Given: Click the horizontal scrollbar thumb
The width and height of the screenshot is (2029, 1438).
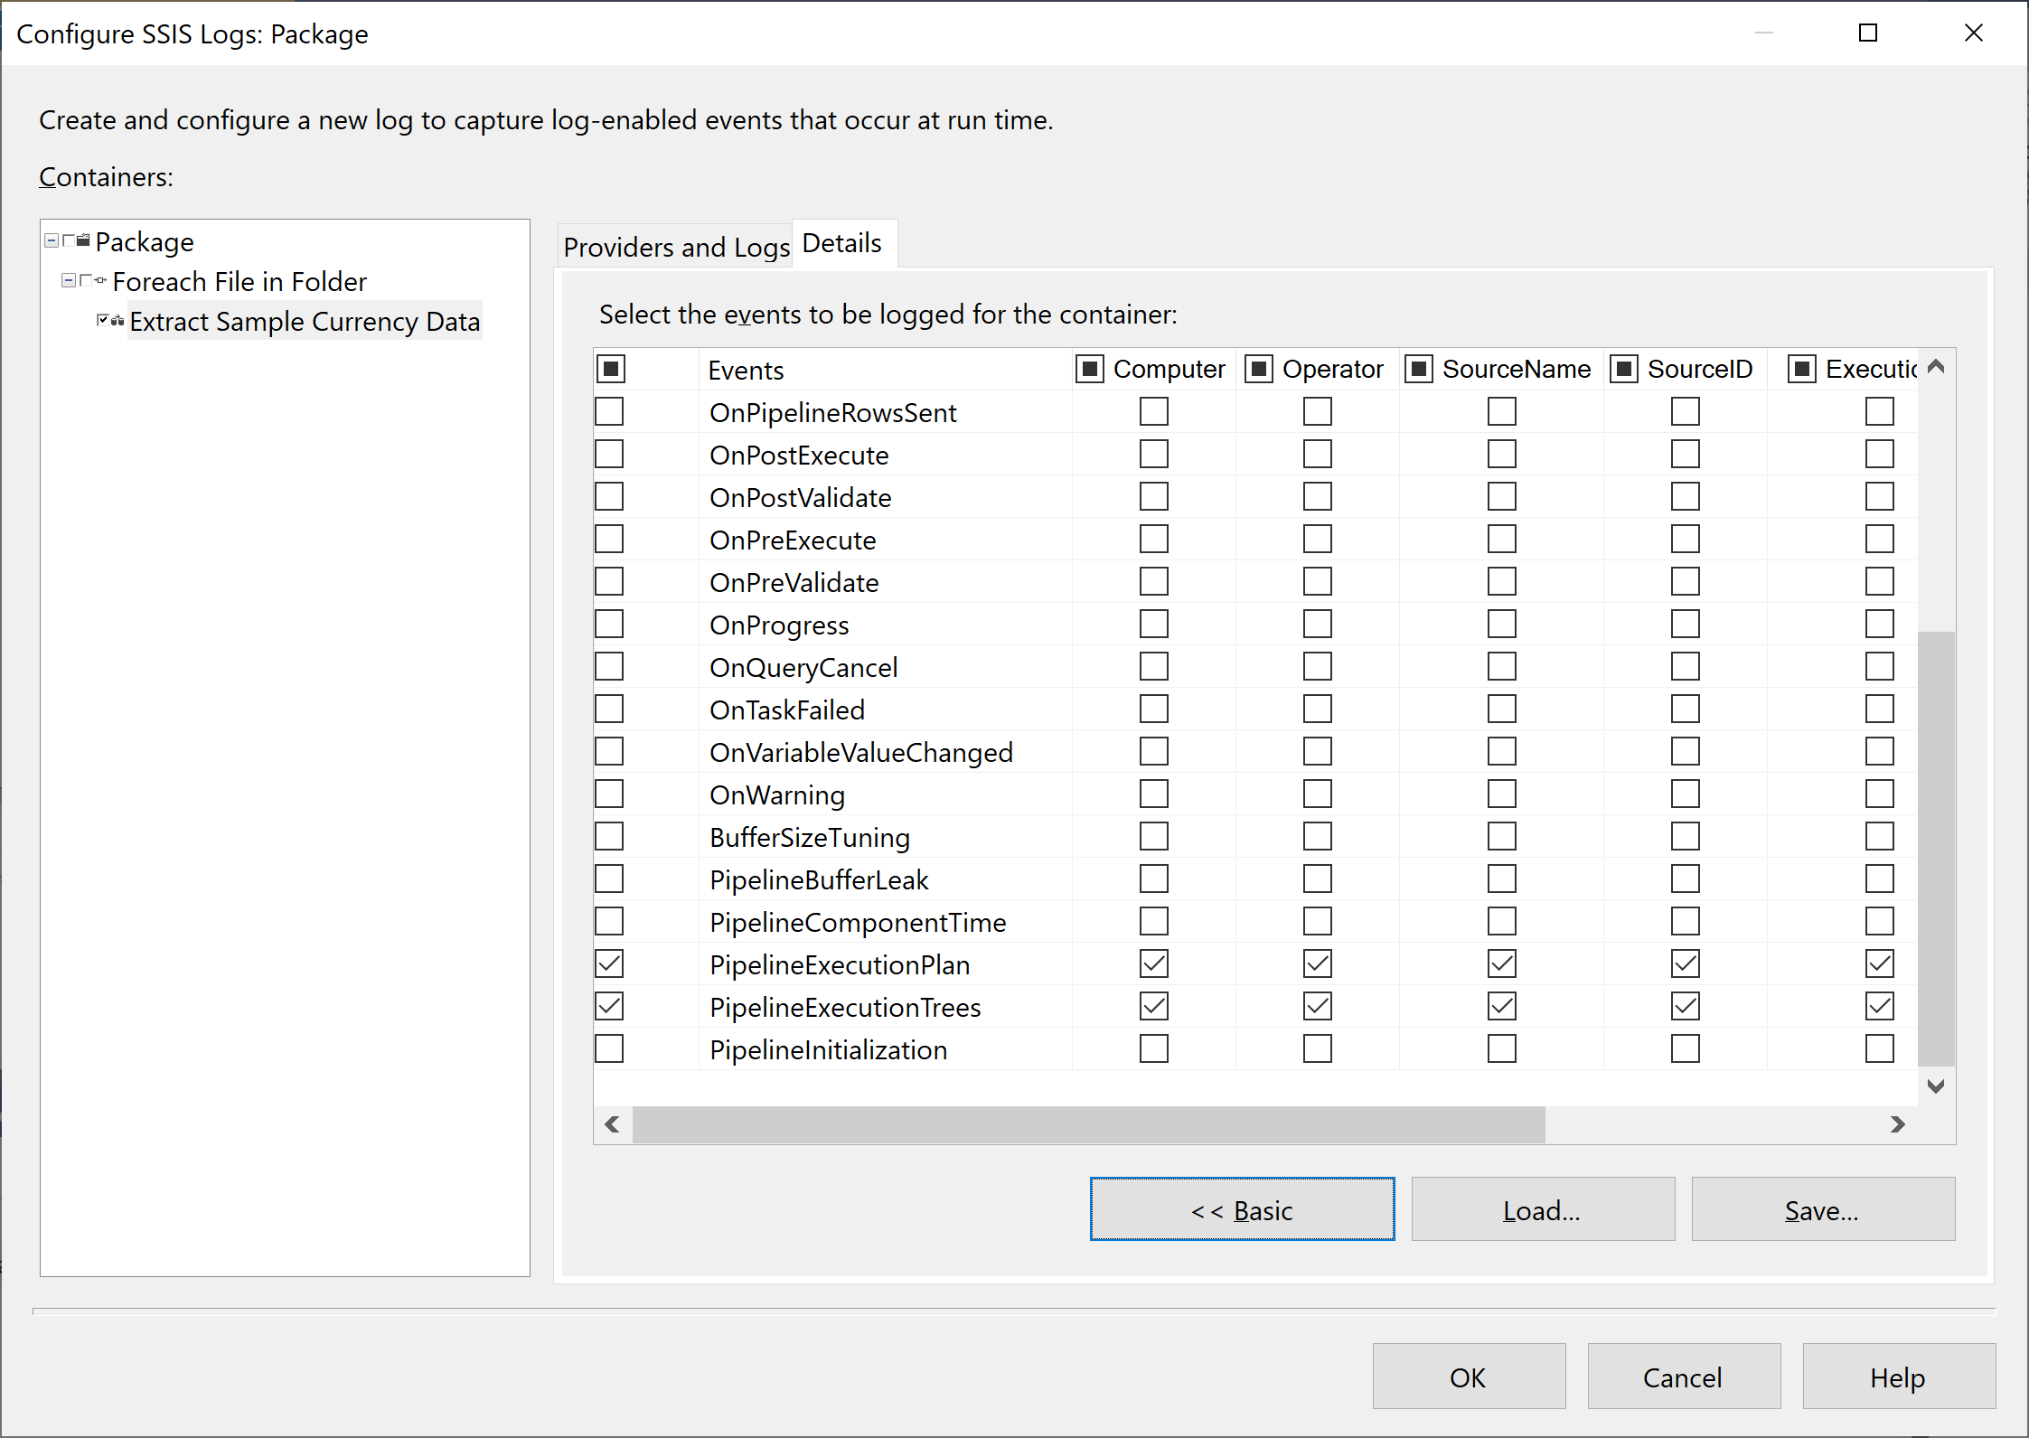Looking at the screenshot, I should click(x=1088, y=1124).
